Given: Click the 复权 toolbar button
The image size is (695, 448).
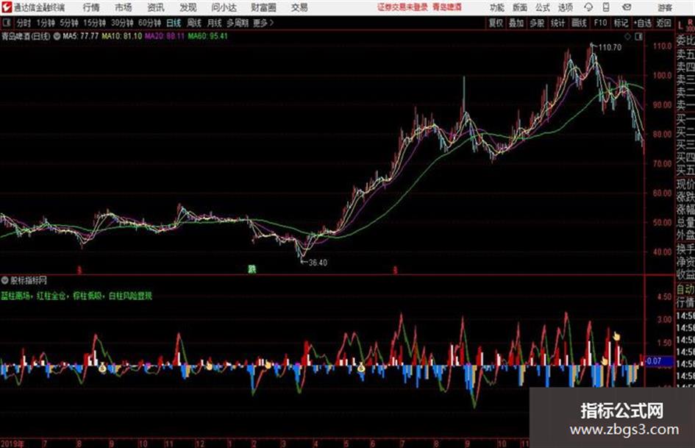Looking at the screenshot, I should [496, 23].
